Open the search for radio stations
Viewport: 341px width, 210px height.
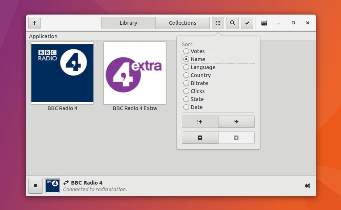coord(232,23)
